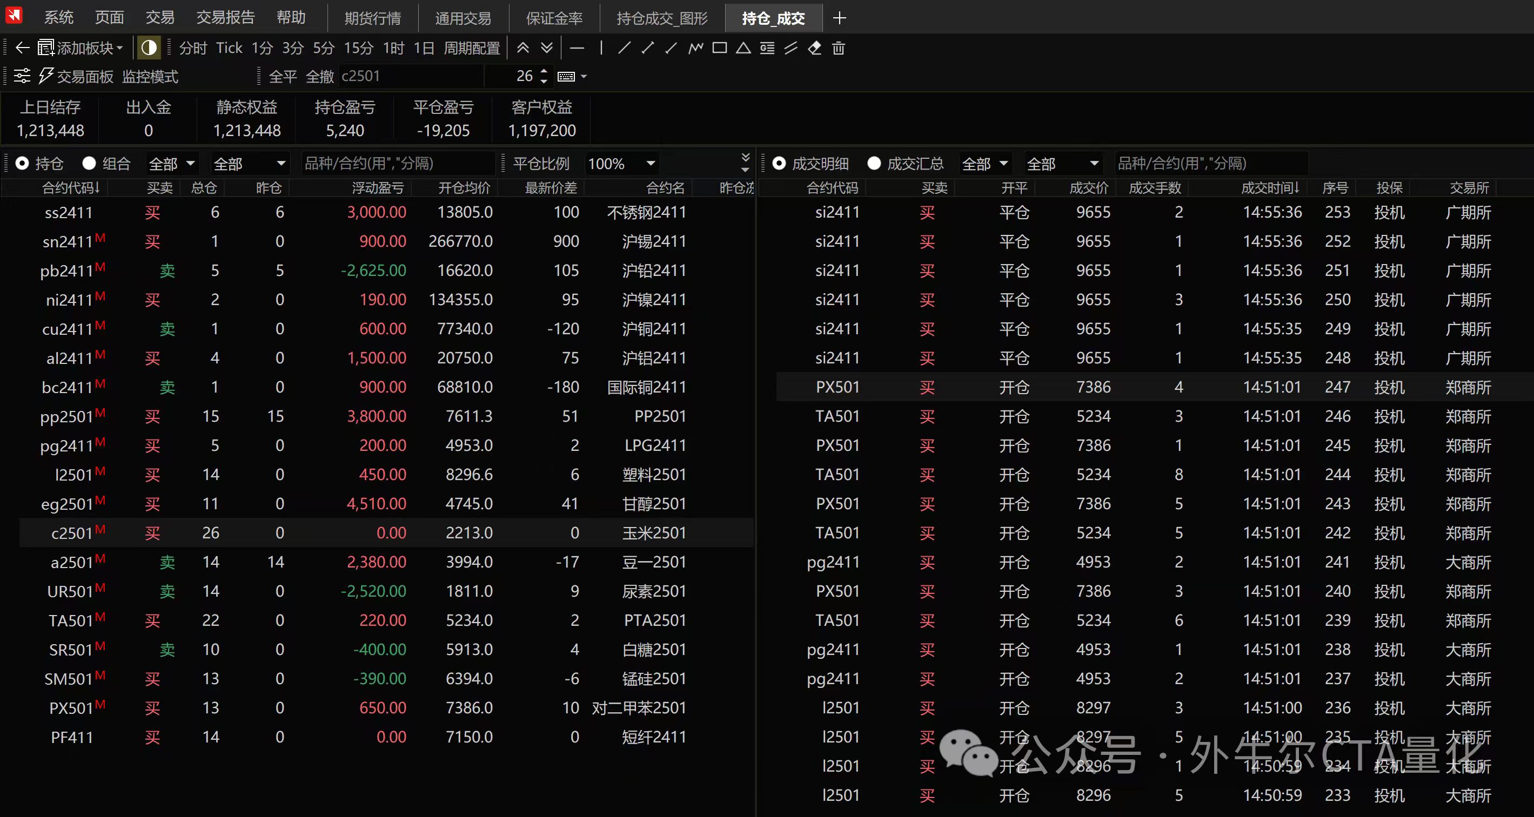Select the horizontal line drawing tool
1534x817 pixels.
[577, 48]
